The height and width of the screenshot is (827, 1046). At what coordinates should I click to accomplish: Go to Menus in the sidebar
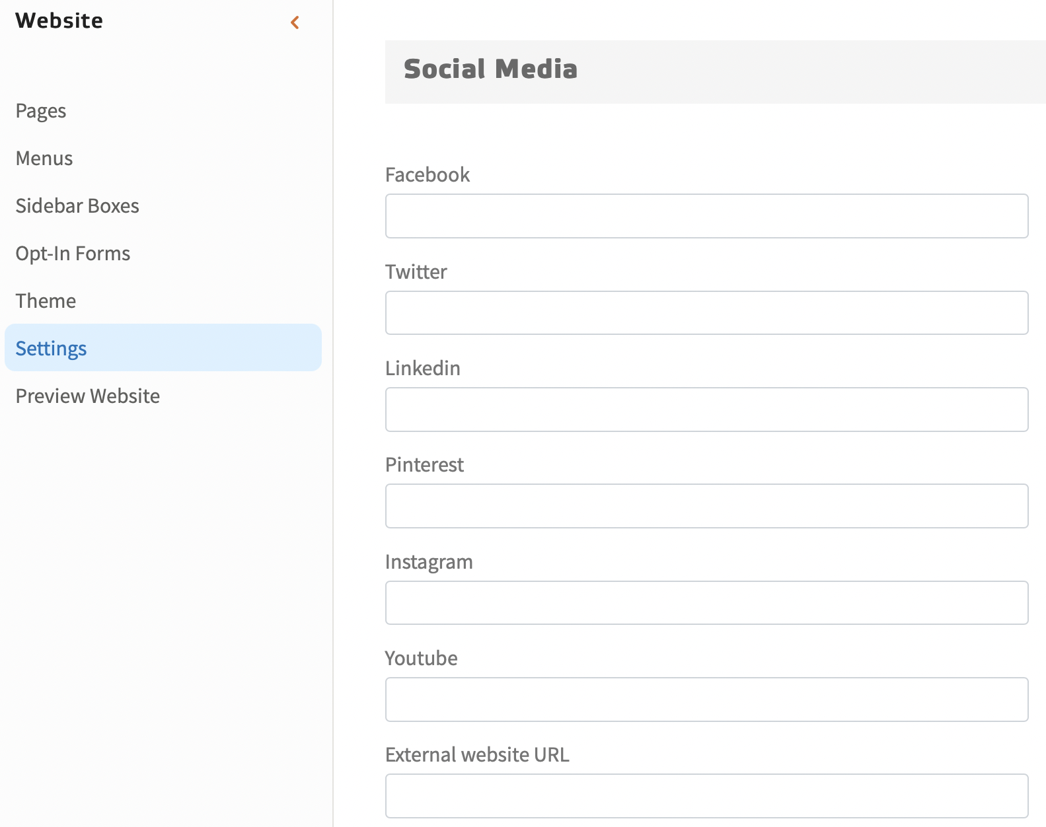pos(44,159)
